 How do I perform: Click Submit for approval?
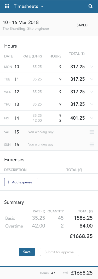pyautogui.click(x=60, y=252)
